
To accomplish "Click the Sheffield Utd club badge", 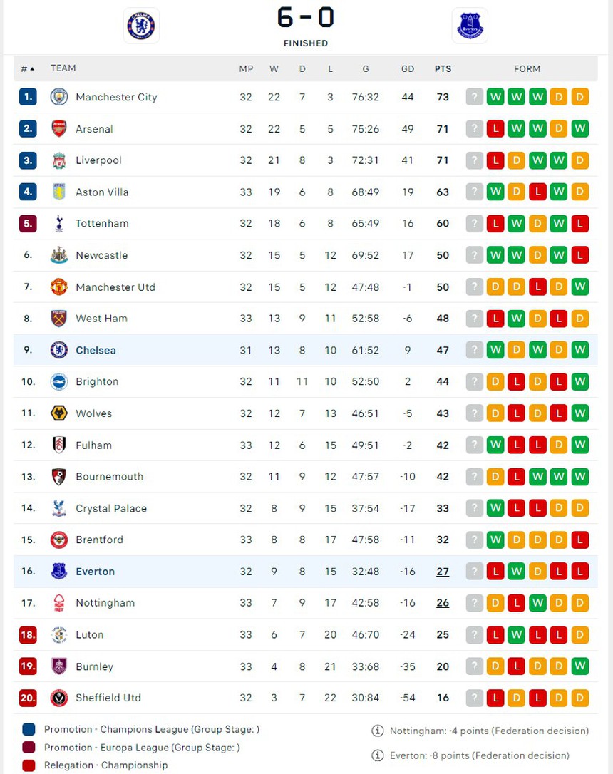I will [x=58, y=698].
